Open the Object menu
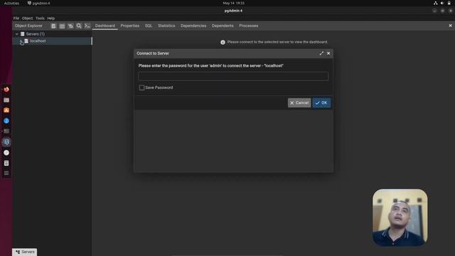The height and width of the screenshot is (256, 455). tap(27, 18)
